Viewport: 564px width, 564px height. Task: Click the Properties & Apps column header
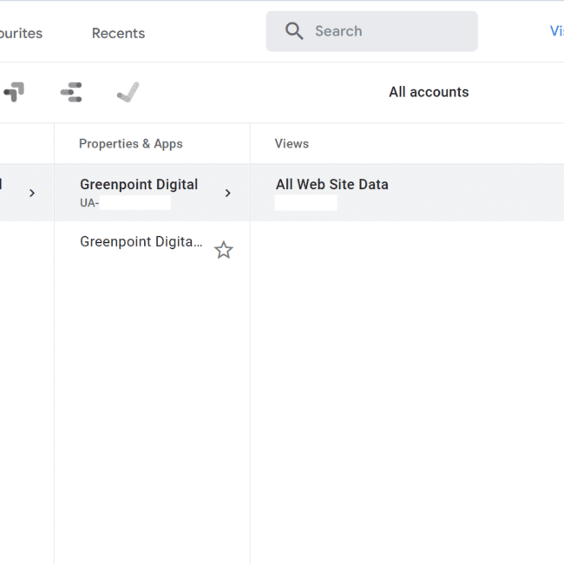pyautogui.click(x=131, y=143)
